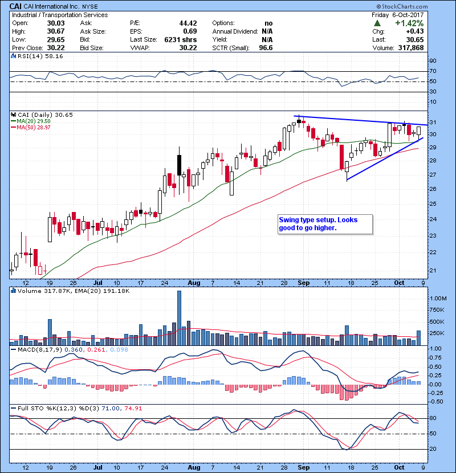Click the 'Swing type setup' annotation box
Image resolution: width=456 pixels, height=473 pixels.
pyautogui.click(x=325, y=224)
